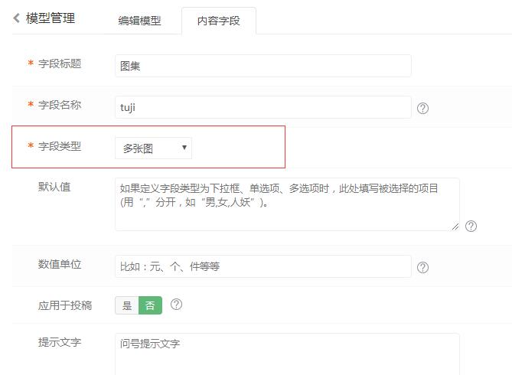
Task: Select 否 for 应用于投稿
Action: tap(150, 305)
